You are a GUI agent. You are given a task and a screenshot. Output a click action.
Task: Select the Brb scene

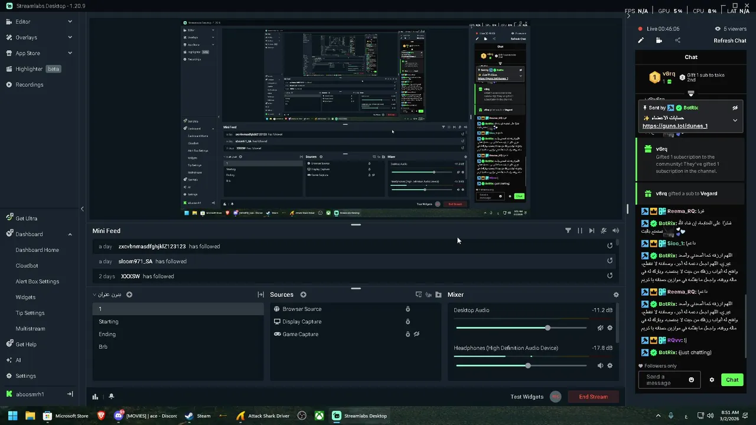(178, 346)
